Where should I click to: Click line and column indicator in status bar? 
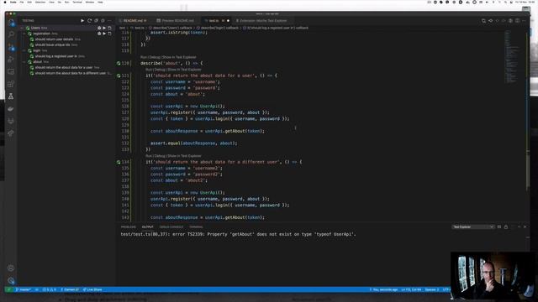[x=411, y=289]
